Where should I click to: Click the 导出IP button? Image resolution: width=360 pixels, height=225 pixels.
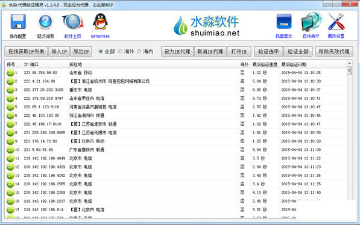pos(81,52)
